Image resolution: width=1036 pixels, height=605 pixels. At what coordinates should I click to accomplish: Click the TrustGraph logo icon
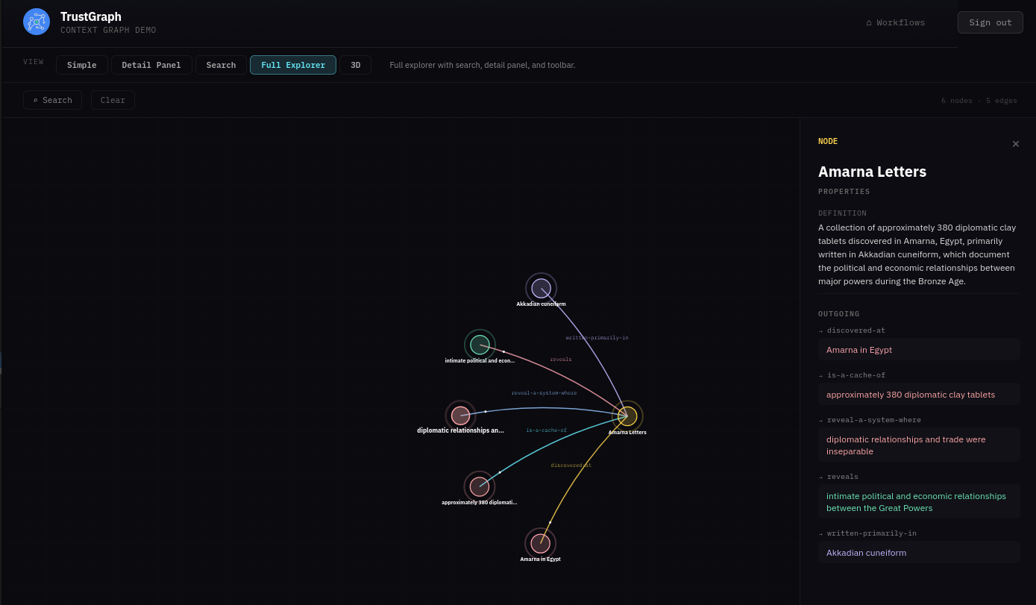(37, 22)
